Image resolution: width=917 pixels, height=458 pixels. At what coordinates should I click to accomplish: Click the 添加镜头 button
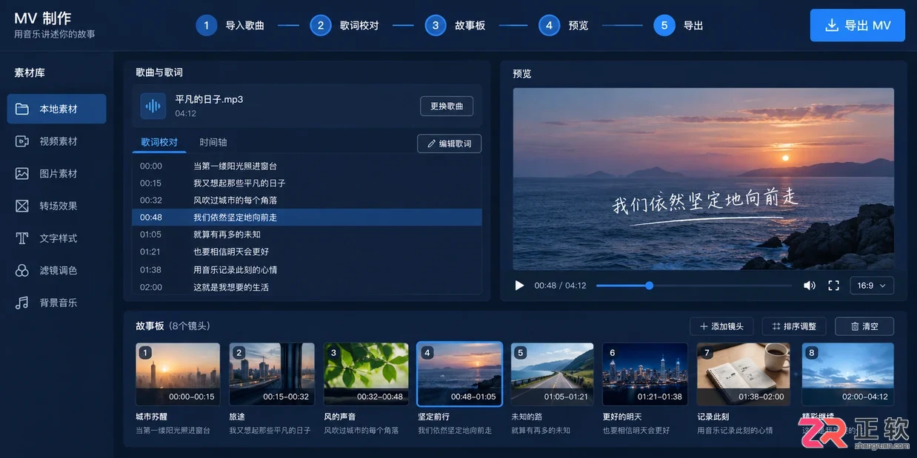coord(721,326)
